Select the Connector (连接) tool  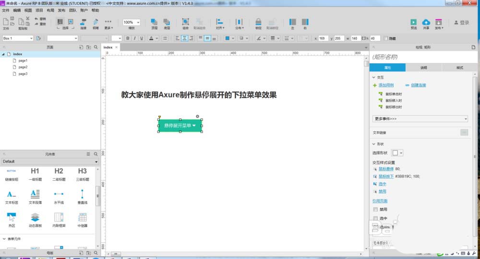(x=83, y=24)
